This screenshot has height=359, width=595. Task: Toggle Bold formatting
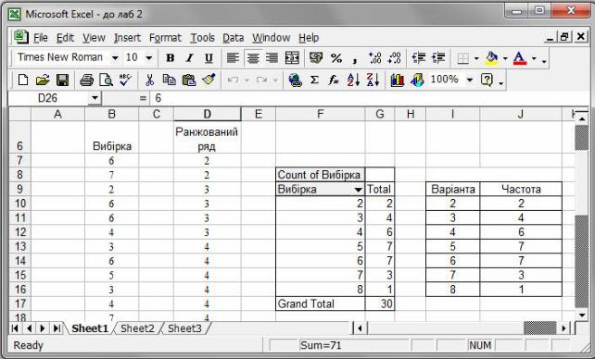click(x=170, y=58)
